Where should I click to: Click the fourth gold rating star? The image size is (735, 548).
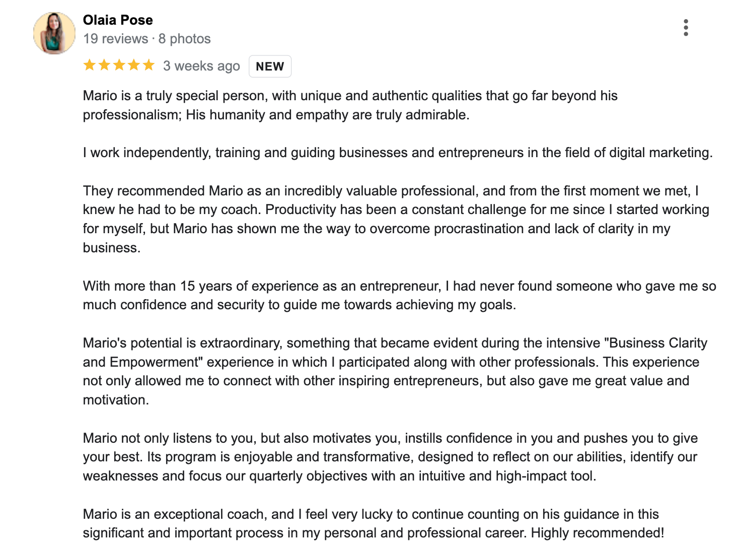(133, 65)
